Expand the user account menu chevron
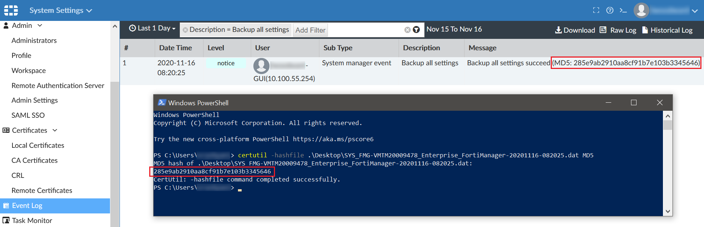 tap(694, 11)
